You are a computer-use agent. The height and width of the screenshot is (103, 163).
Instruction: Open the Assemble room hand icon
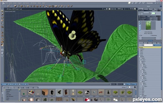(x=129, y=3)
